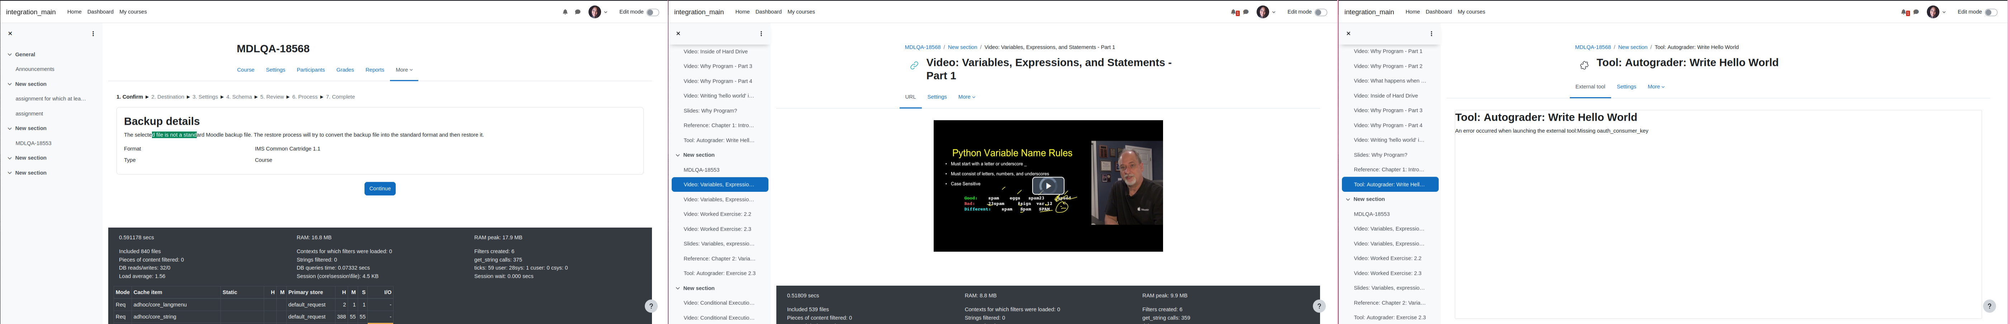Open 'assignment for which at lea…' in left course index
Viewport: 2010px width, 324px height.
point(51,99)
